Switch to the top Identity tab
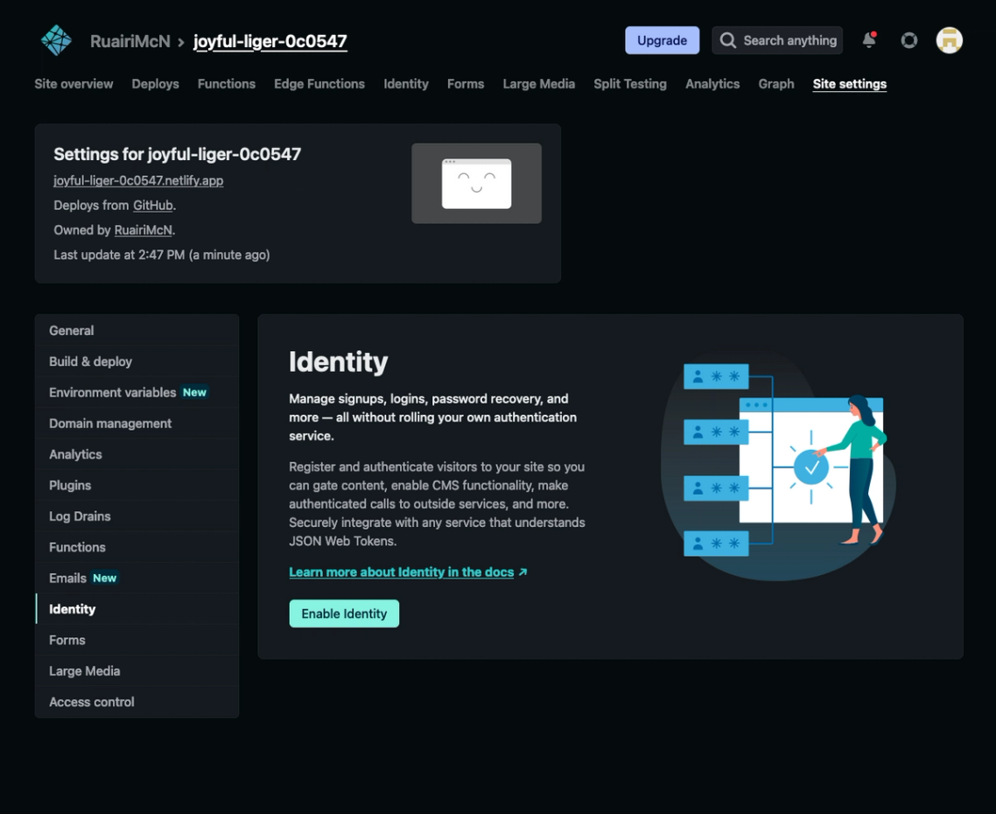 point(406,84)
